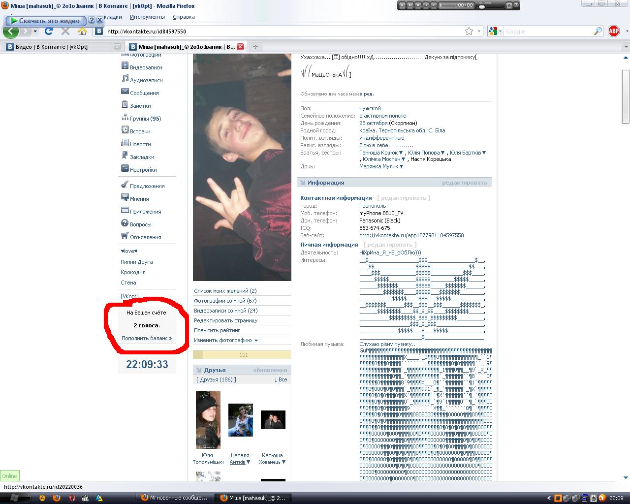Click the Повысить рейтинг link
The width and height of the screenshot is (630, 504).
217,330
